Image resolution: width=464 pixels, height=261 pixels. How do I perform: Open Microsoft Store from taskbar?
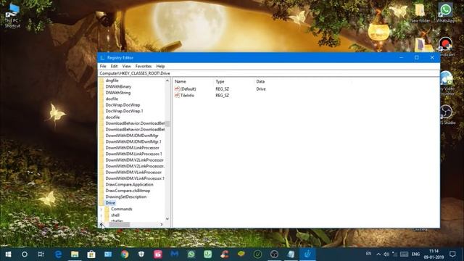coord(91,254)
